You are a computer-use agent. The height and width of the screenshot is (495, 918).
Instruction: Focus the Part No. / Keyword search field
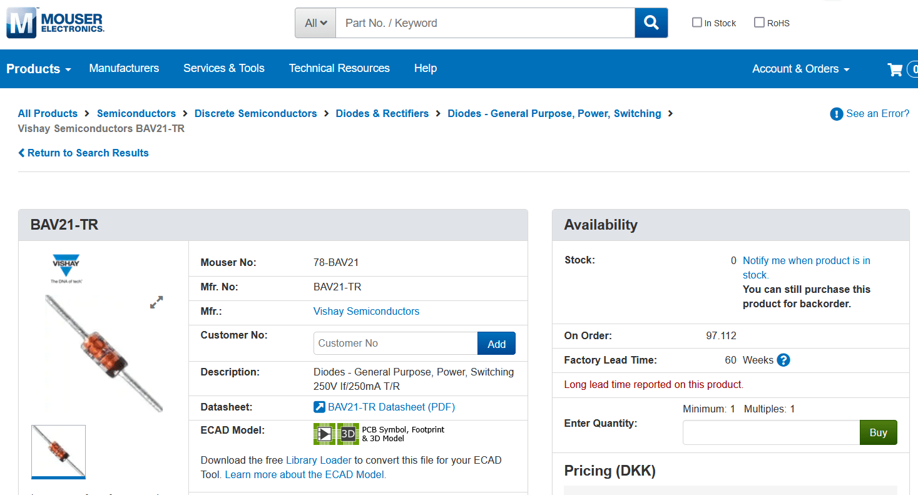485,23
